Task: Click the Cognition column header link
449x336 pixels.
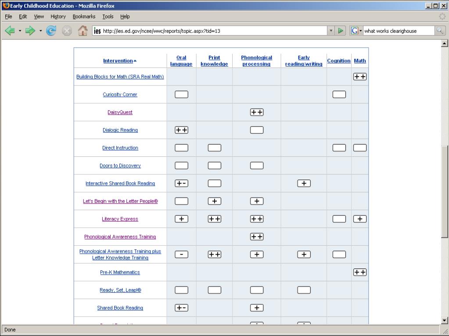Action: point(339,60)
